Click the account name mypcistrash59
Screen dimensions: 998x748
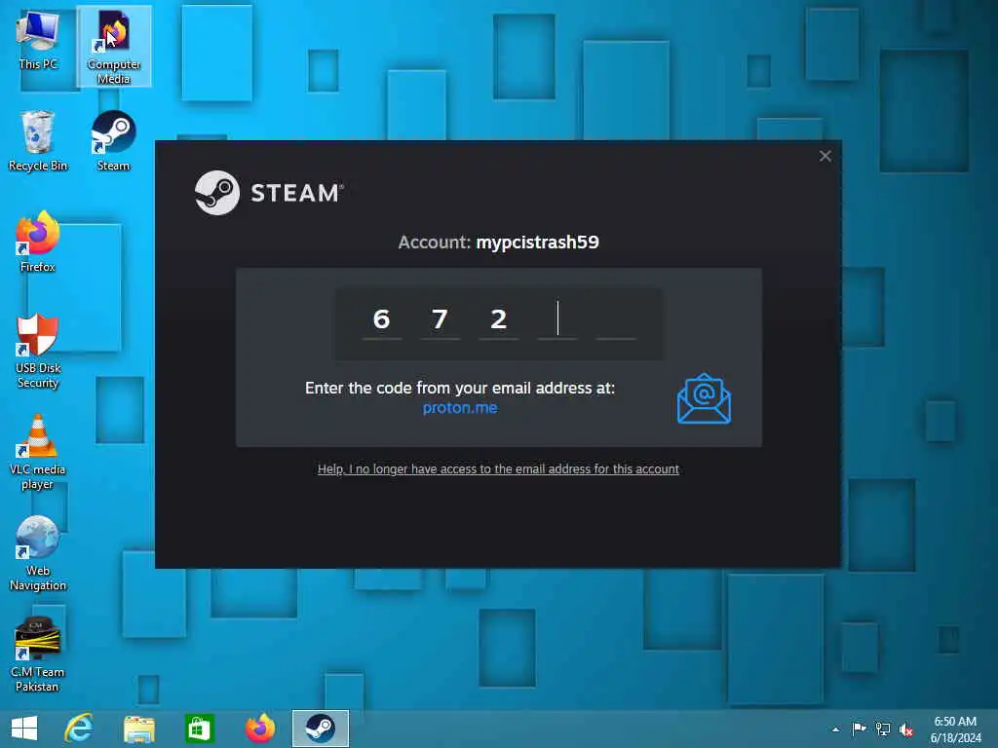pos(538,243)
